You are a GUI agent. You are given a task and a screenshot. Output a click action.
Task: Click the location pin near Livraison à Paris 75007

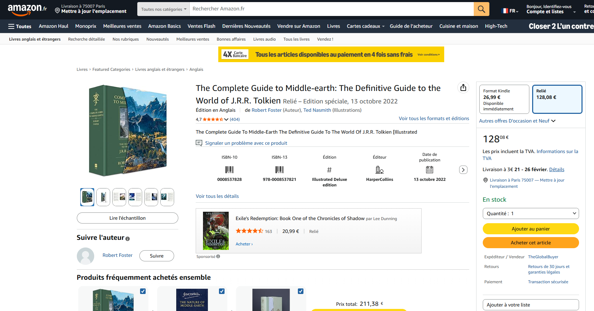[x=486, y=180]
